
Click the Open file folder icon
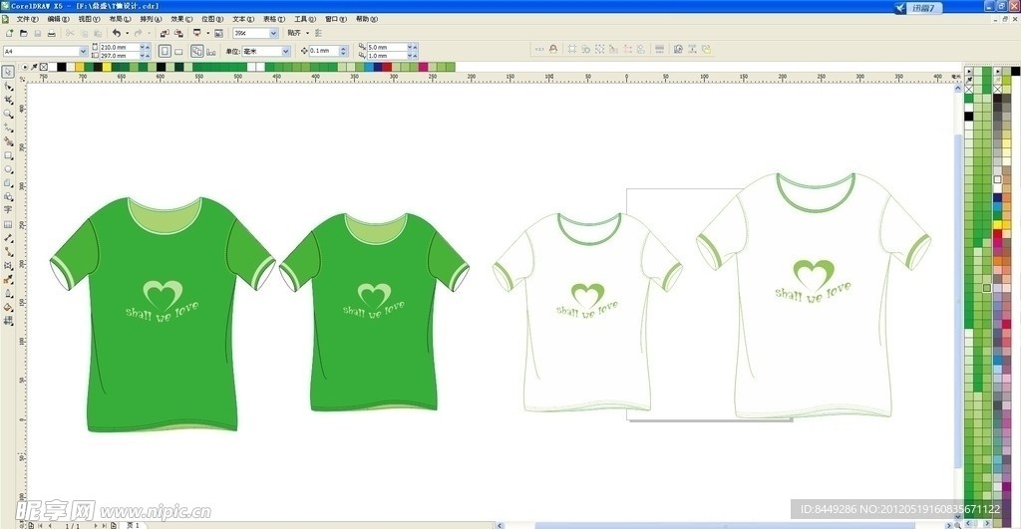(24, 33)
